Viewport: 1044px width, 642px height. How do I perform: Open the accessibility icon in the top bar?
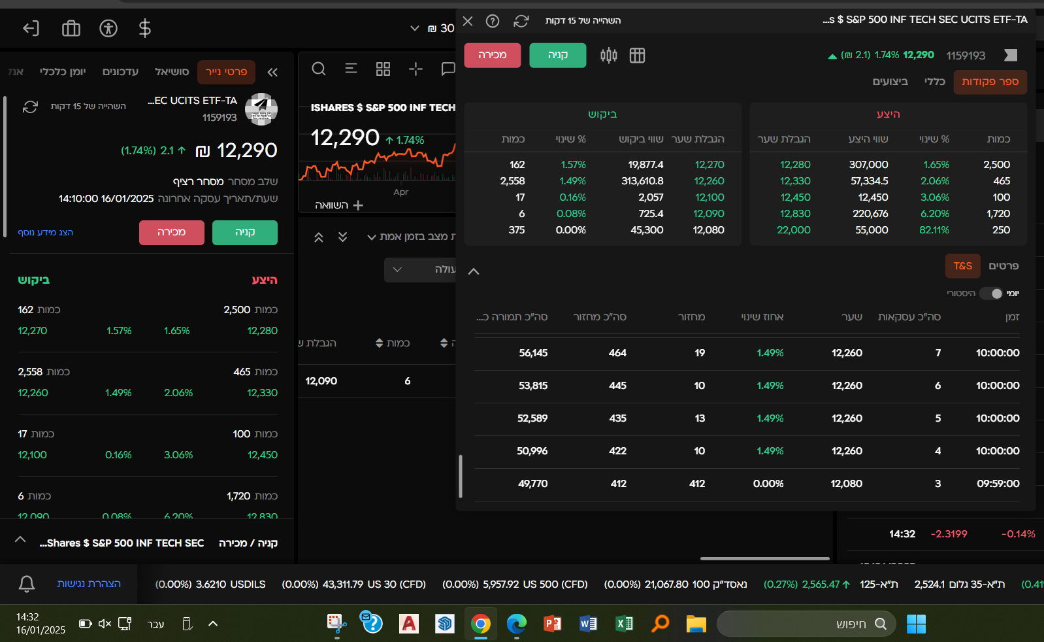108,28
